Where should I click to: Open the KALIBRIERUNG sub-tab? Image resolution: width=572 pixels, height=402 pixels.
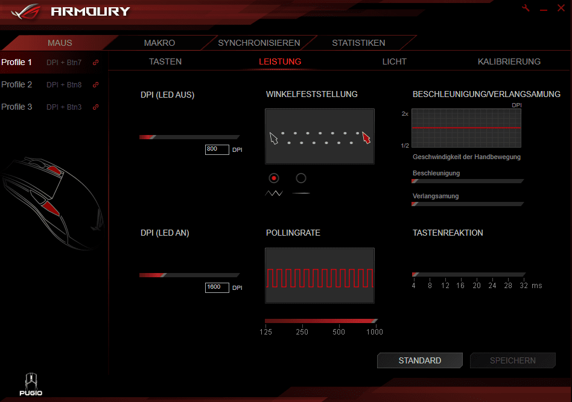[x=509, y=61]
